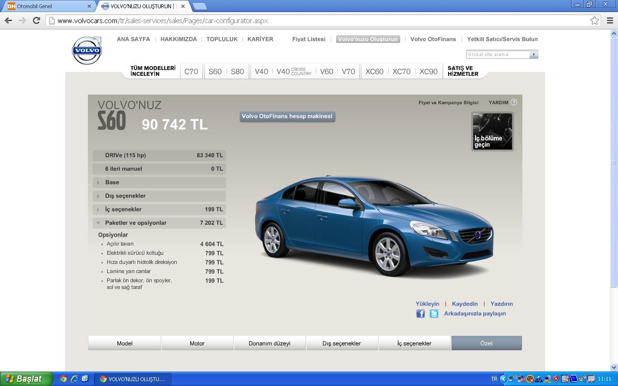Bookmark the page with the star icon
Image resolution: width=618 pixels, height=386 pixels.
coord(595,20)
